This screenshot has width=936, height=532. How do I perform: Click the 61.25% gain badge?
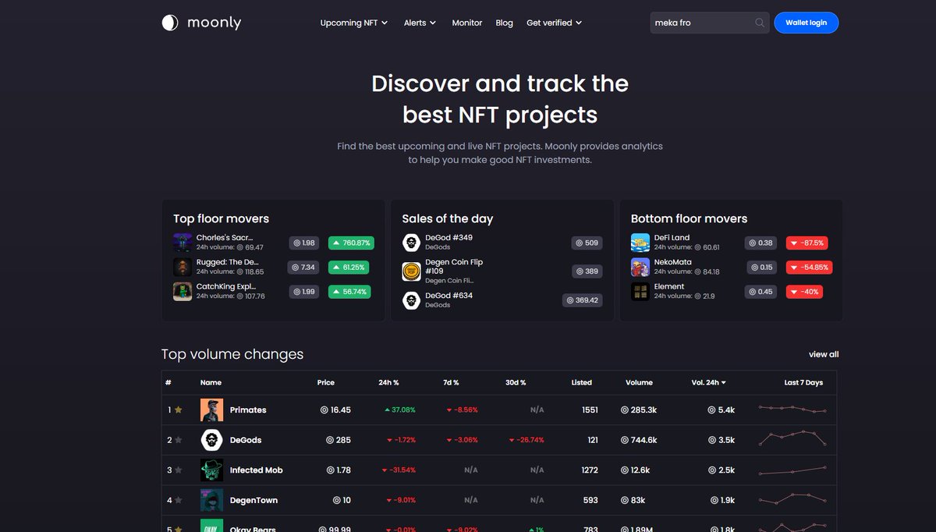(349, 267)
